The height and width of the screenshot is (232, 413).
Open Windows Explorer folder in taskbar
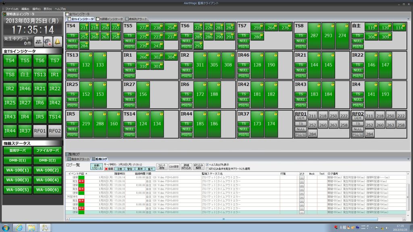[31, 228]
